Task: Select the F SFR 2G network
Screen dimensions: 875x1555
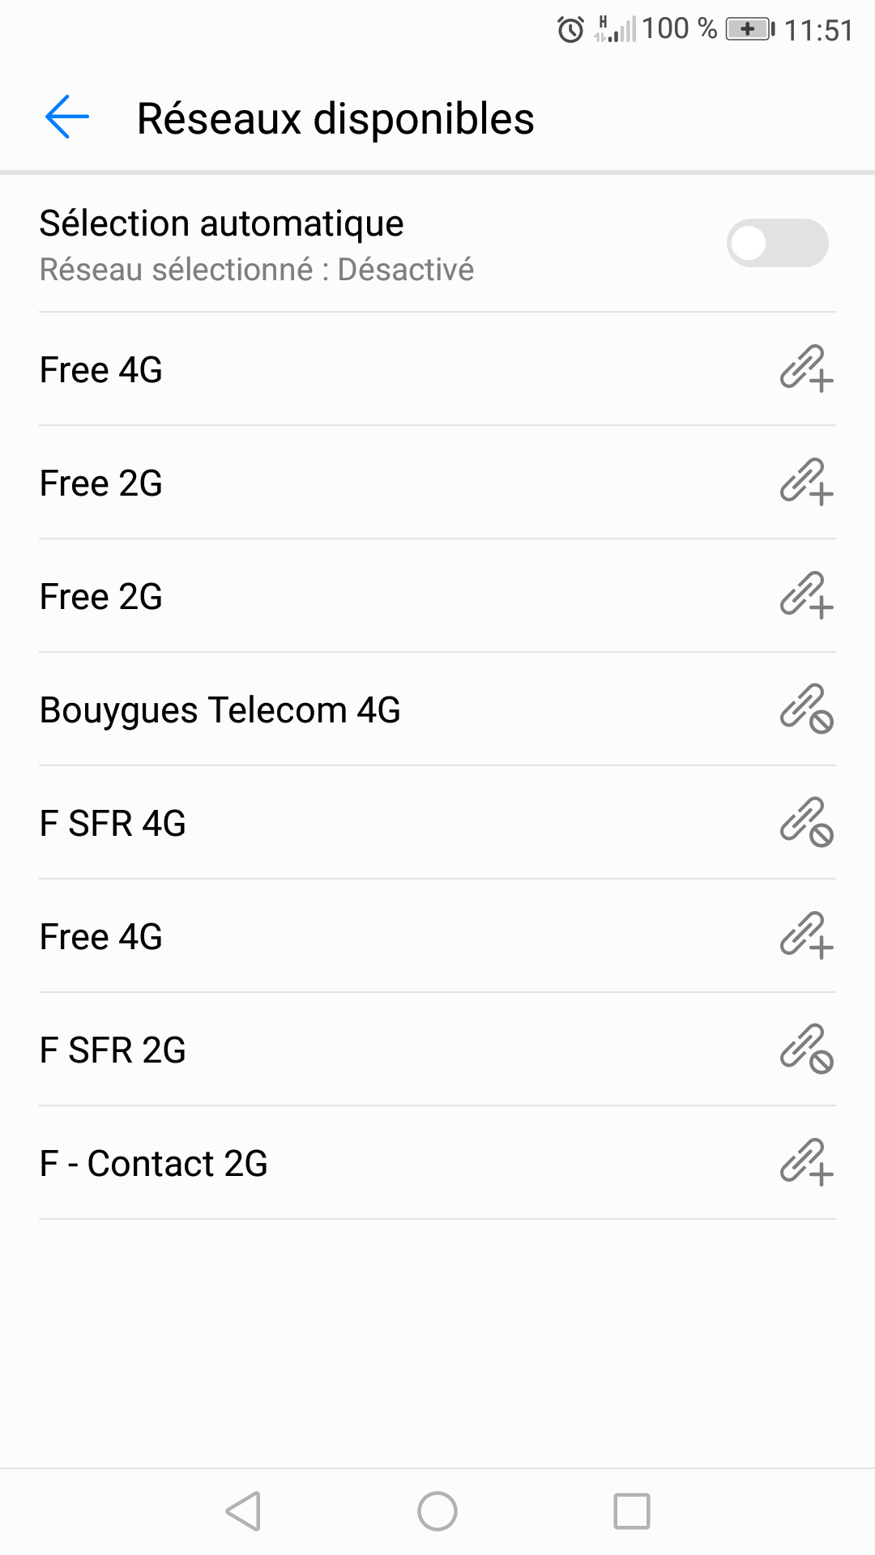Action: coord(113,1050)
